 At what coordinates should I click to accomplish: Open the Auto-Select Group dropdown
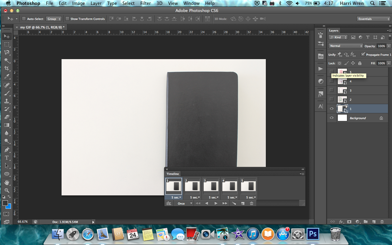pos(54,19)
